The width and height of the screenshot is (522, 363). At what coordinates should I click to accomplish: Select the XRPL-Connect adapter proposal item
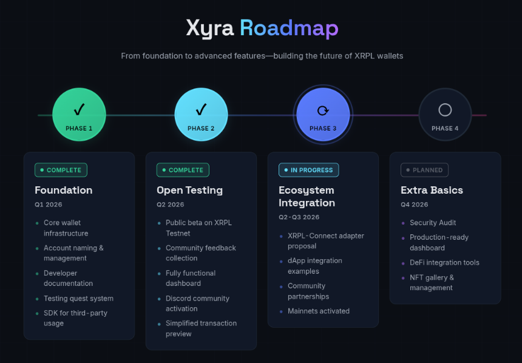click(x=325, y=240)
